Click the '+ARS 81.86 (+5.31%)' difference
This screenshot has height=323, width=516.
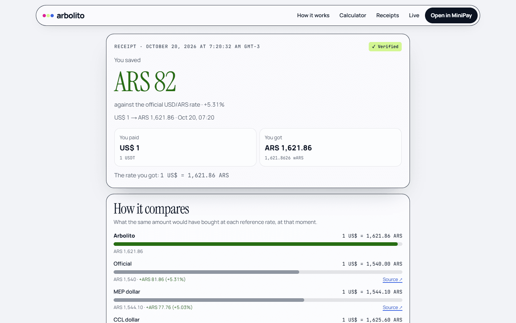pos(162,279)
